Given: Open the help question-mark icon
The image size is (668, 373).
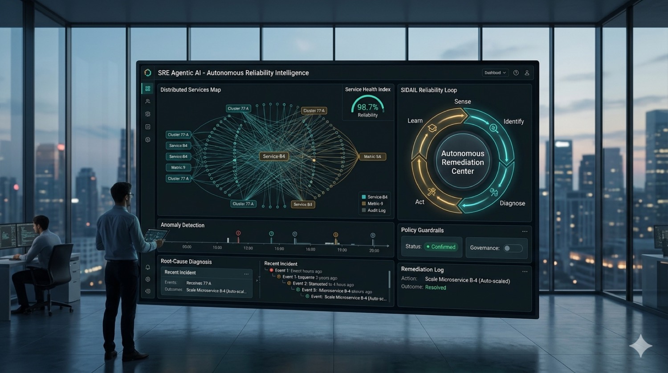Looking at the screenshot, I should [x=516, y=73].
